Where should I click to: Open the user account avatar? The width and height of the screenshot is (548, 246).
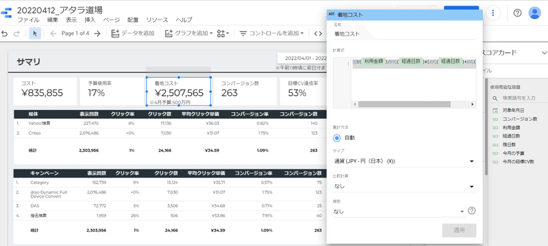(x=535, y=13)
